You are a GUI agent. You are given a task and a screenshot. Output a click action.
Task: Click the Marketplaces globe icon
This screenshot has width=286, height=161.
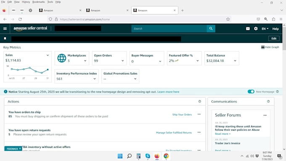point(62,58)
